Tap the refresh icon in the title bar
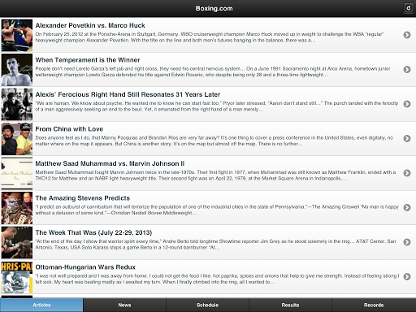 tap(409, 8)
